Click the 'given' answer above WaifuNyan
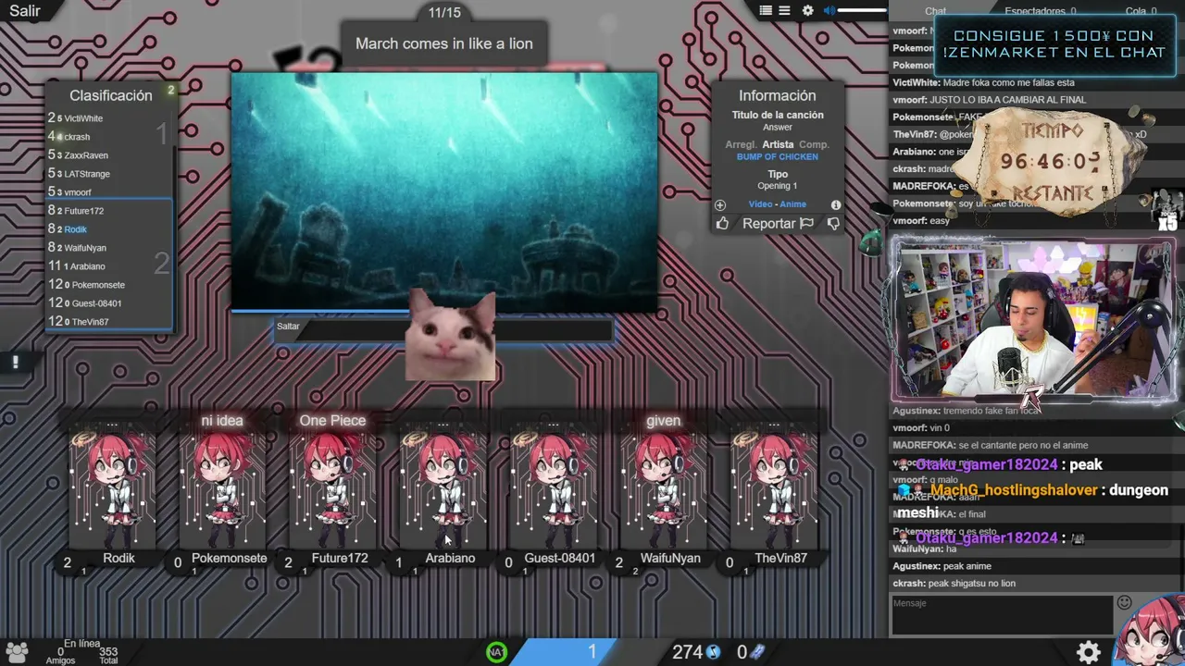The width and height of the screenshot is (1185, 666). (x=663, y=420)
